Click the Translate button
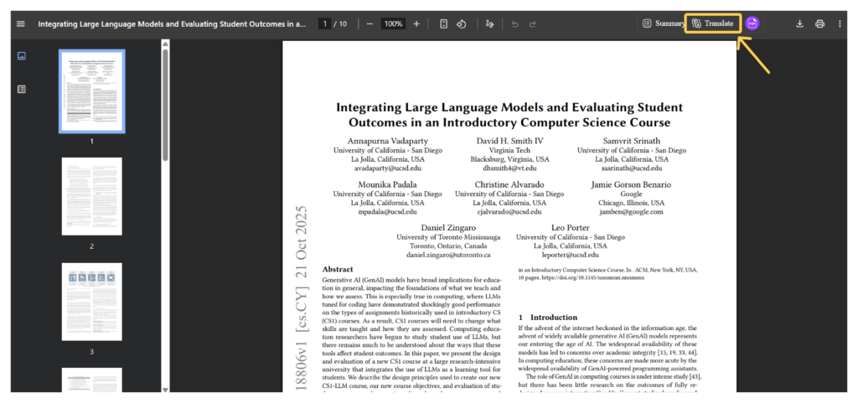 (x=712, y=23)
